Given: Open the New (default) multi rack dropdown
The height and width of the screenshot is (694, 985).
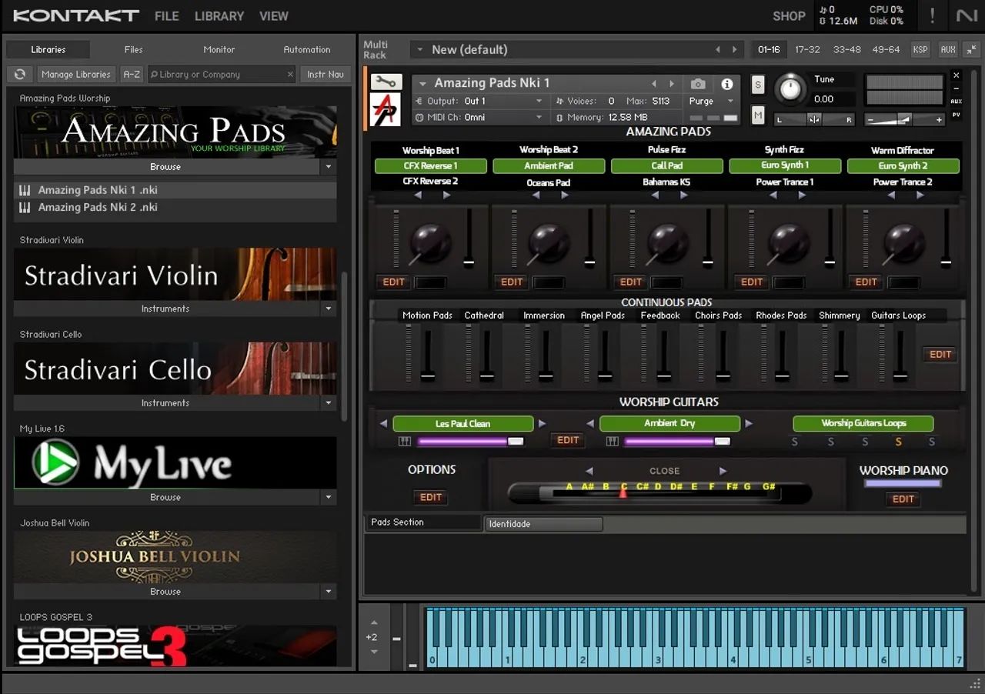Looking at the screenshot, I should (x=419, y=49).
